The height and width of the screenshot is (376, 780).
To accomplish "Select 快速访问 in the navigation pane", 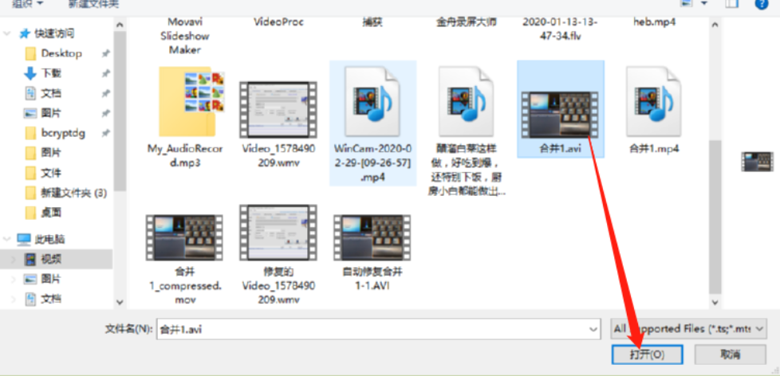I will point(54,33).
